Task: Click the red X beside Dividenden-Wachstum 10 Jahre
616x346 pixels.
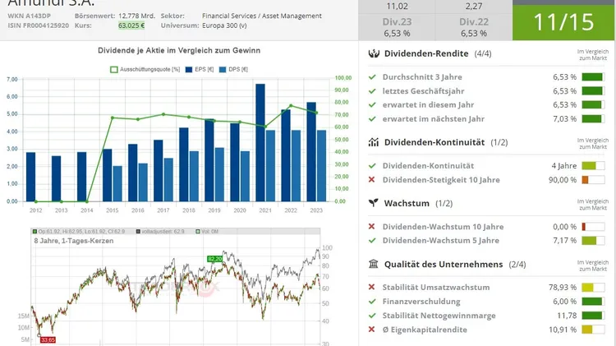Action: (371, 227)
